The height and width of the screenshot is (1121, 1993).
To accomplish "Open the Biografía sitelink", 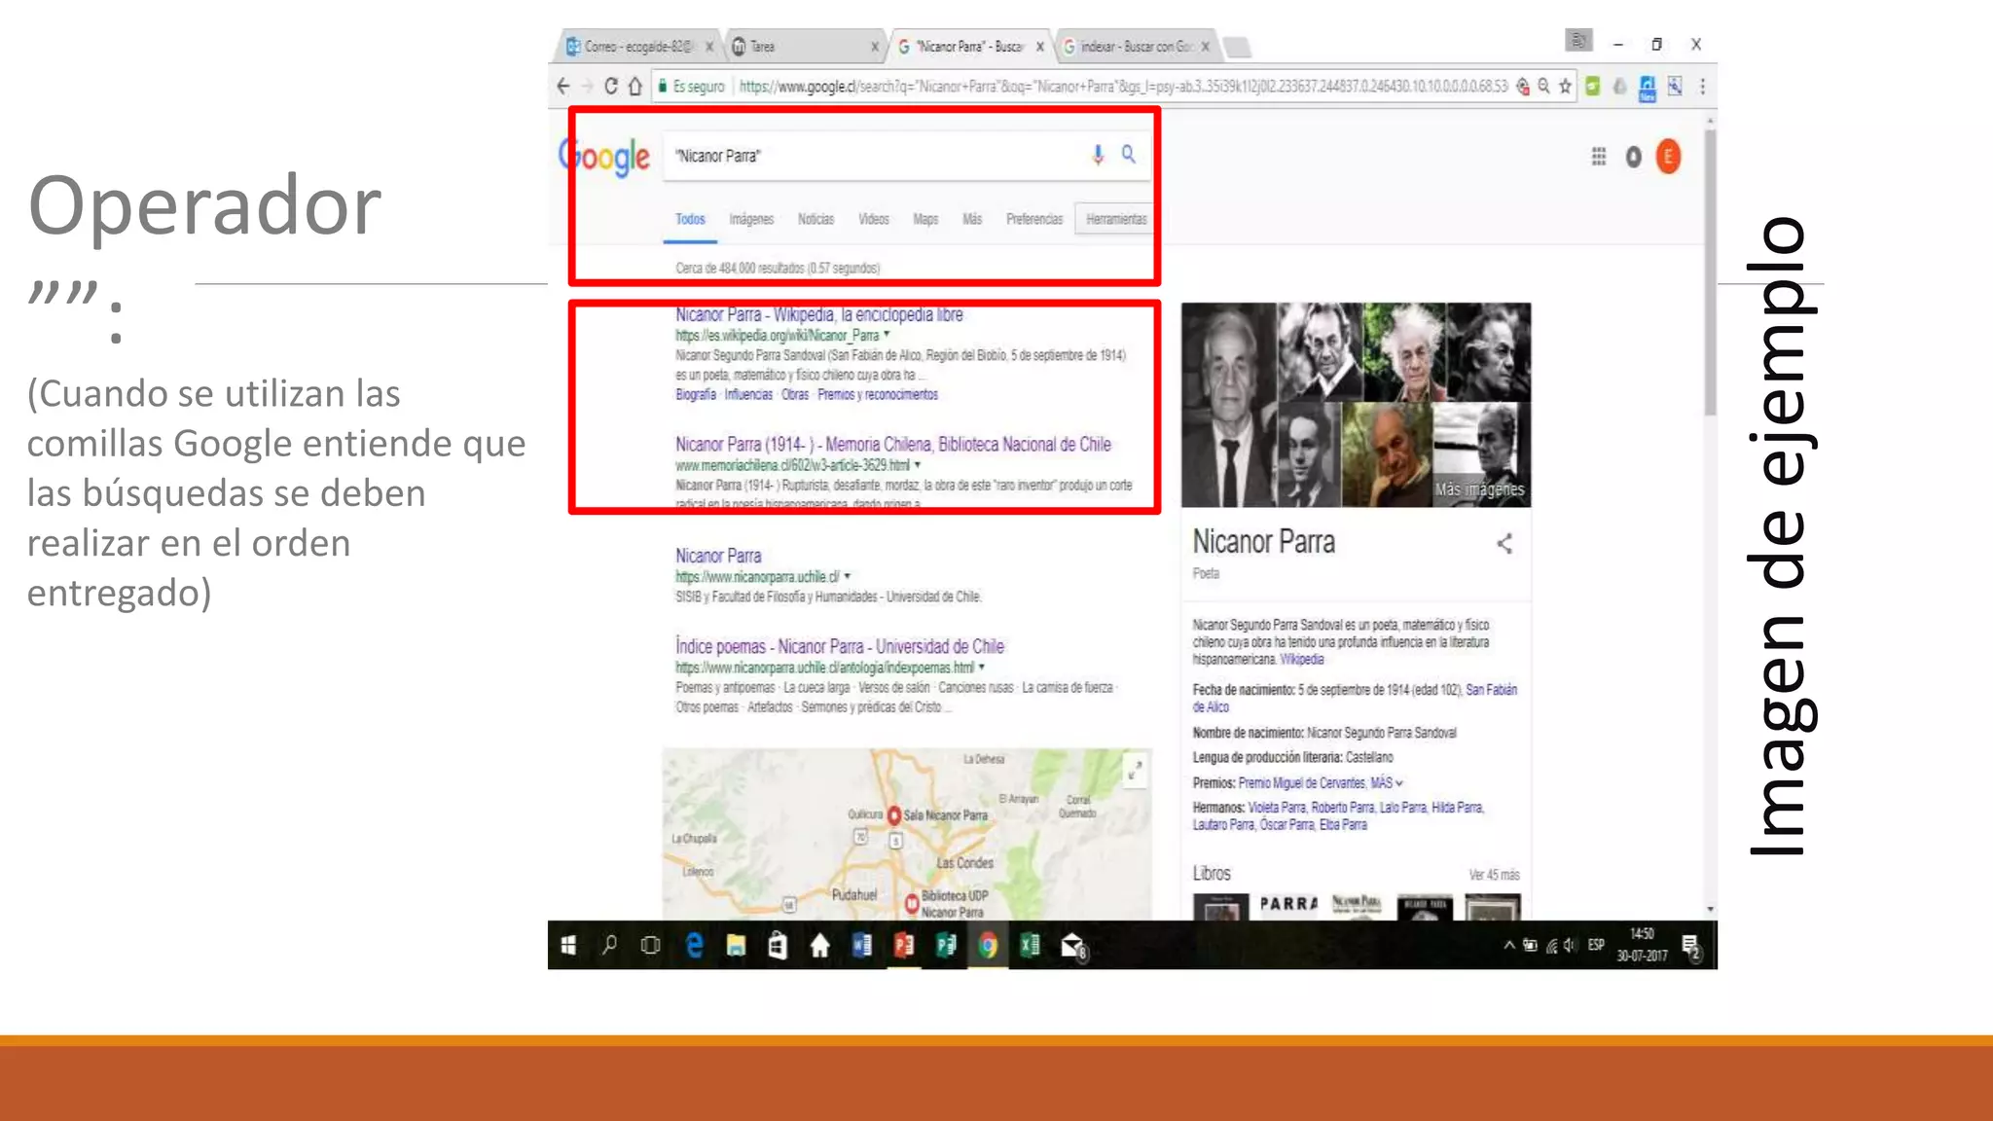I will click(696, 394).
